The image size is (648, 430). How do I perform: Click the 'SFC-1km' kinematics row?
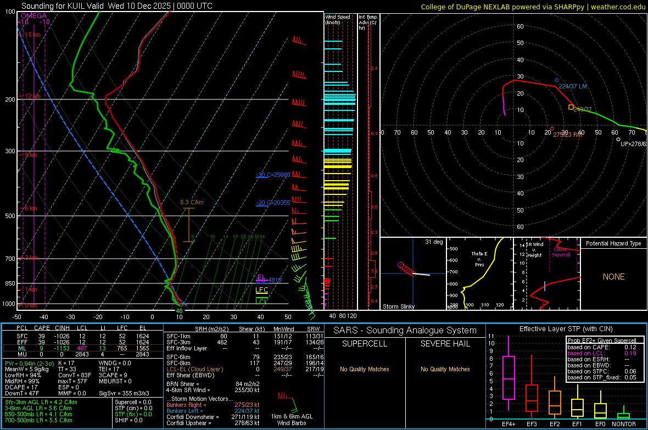(245, 336)
